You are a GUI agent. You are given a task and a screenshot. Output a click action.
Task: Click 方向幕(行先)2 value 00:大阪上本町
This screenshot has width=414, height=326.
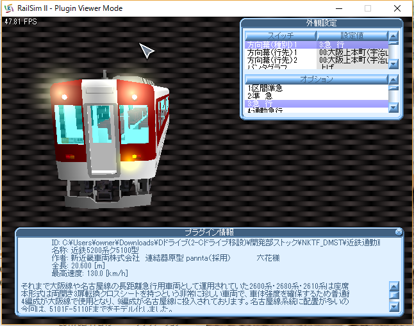tap(352, 60)
